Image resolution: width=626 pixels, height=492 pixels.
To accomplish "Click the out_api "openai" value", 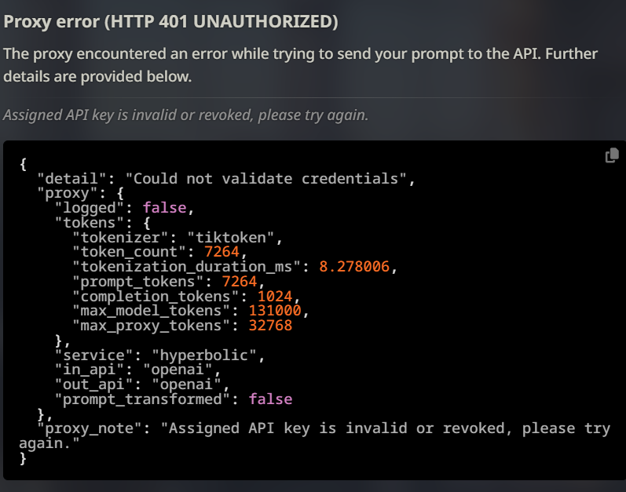I will (x=186, y=384).
